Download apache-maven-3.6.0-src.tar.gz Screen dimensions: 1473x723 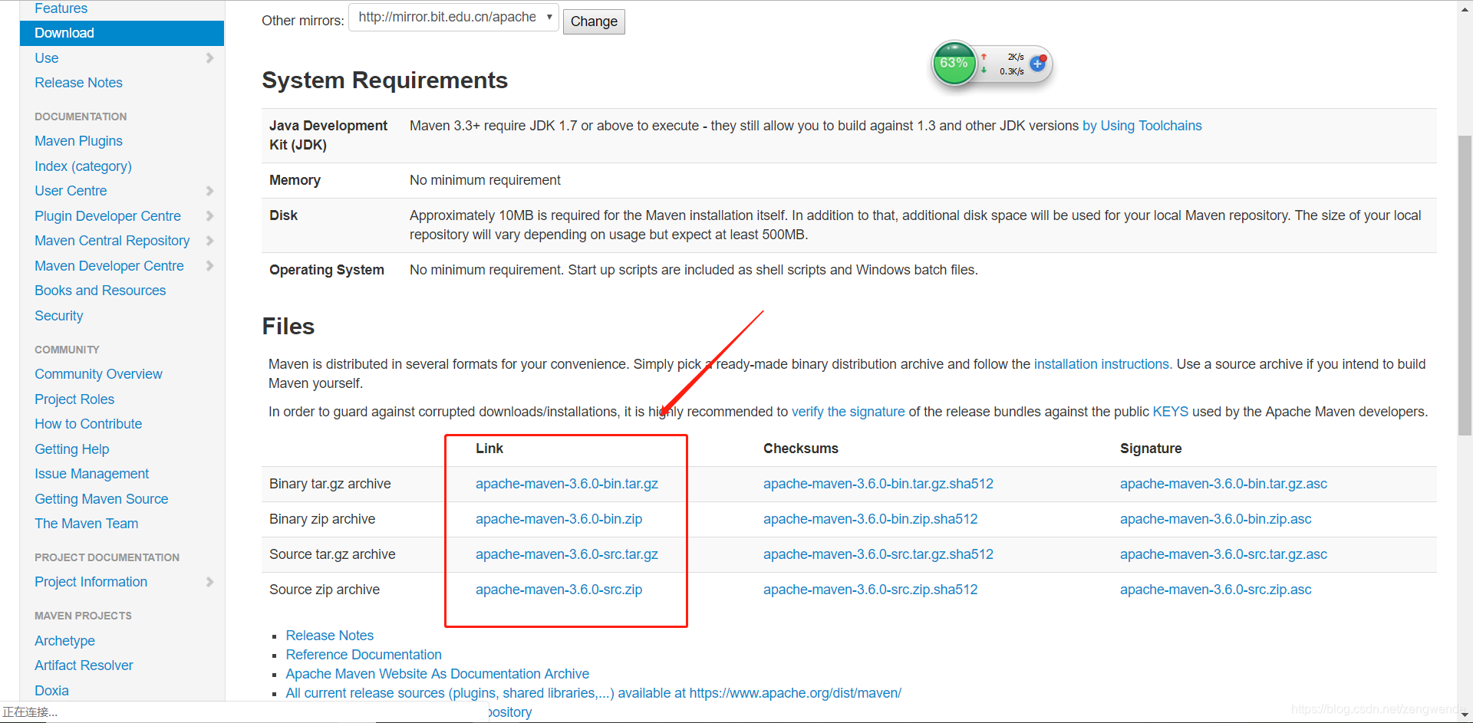tap(567, 554)
